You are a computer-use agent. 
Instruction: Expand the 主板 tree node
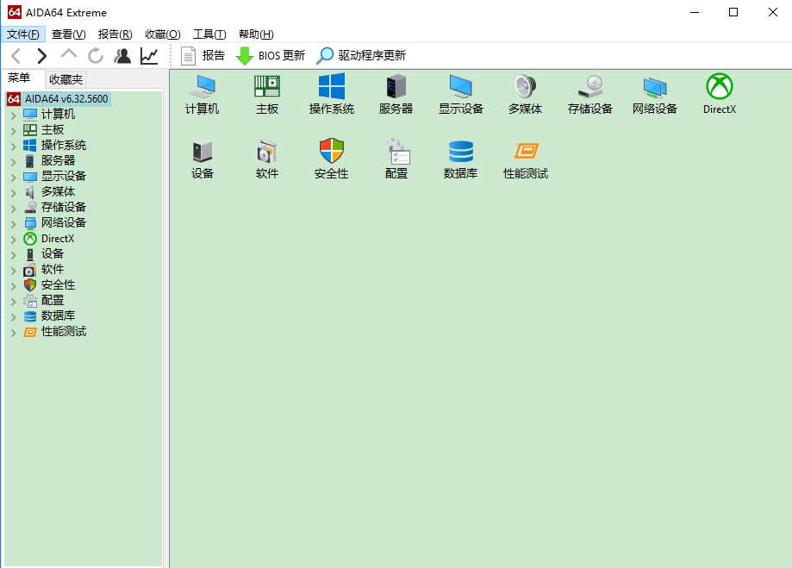14,130
